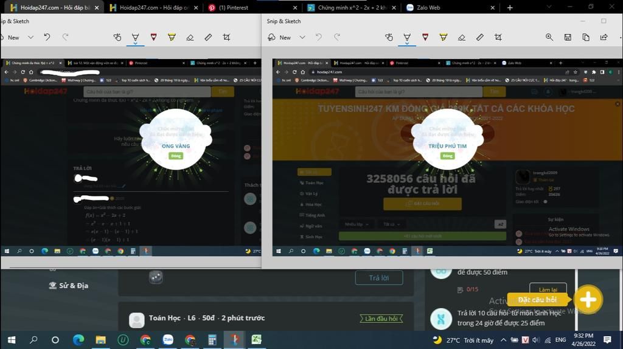Switch ENG input language
623x349 pixels.
(560, 340)
